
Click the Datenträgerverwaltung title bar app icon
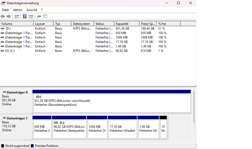point(3,3)
